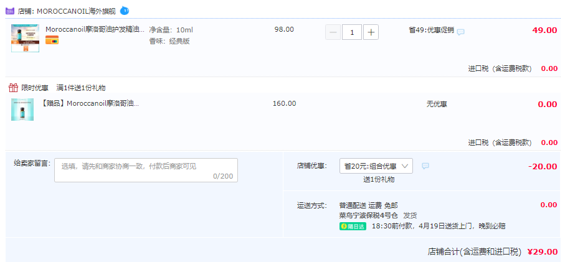This screenshot has width=565, height=262.
Task: Click the 限时优惠 label
Action: [x=35, y=88]
